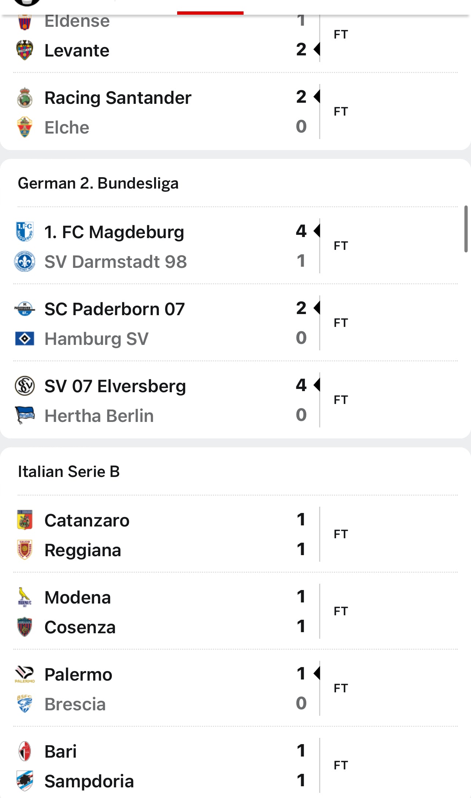Tap FT status of Magdeburg match
The height and width of the screenshot is (798, 471).
click(341, 246)
